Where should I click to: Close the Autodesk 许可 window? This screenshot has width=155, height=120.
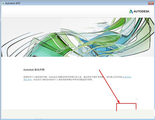pos(151,3)
